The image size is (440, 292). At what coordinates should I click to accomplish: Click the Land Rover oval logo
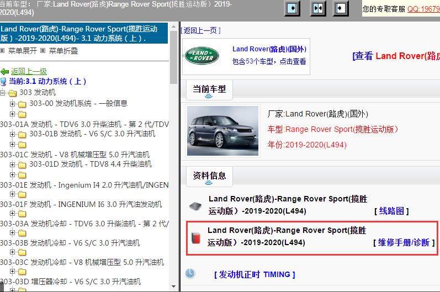coord(202,56)
